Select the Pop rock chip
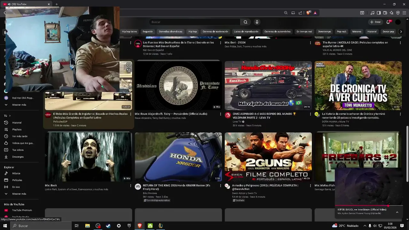This screenshot has width=409, height=230. [x=342, y=32]
